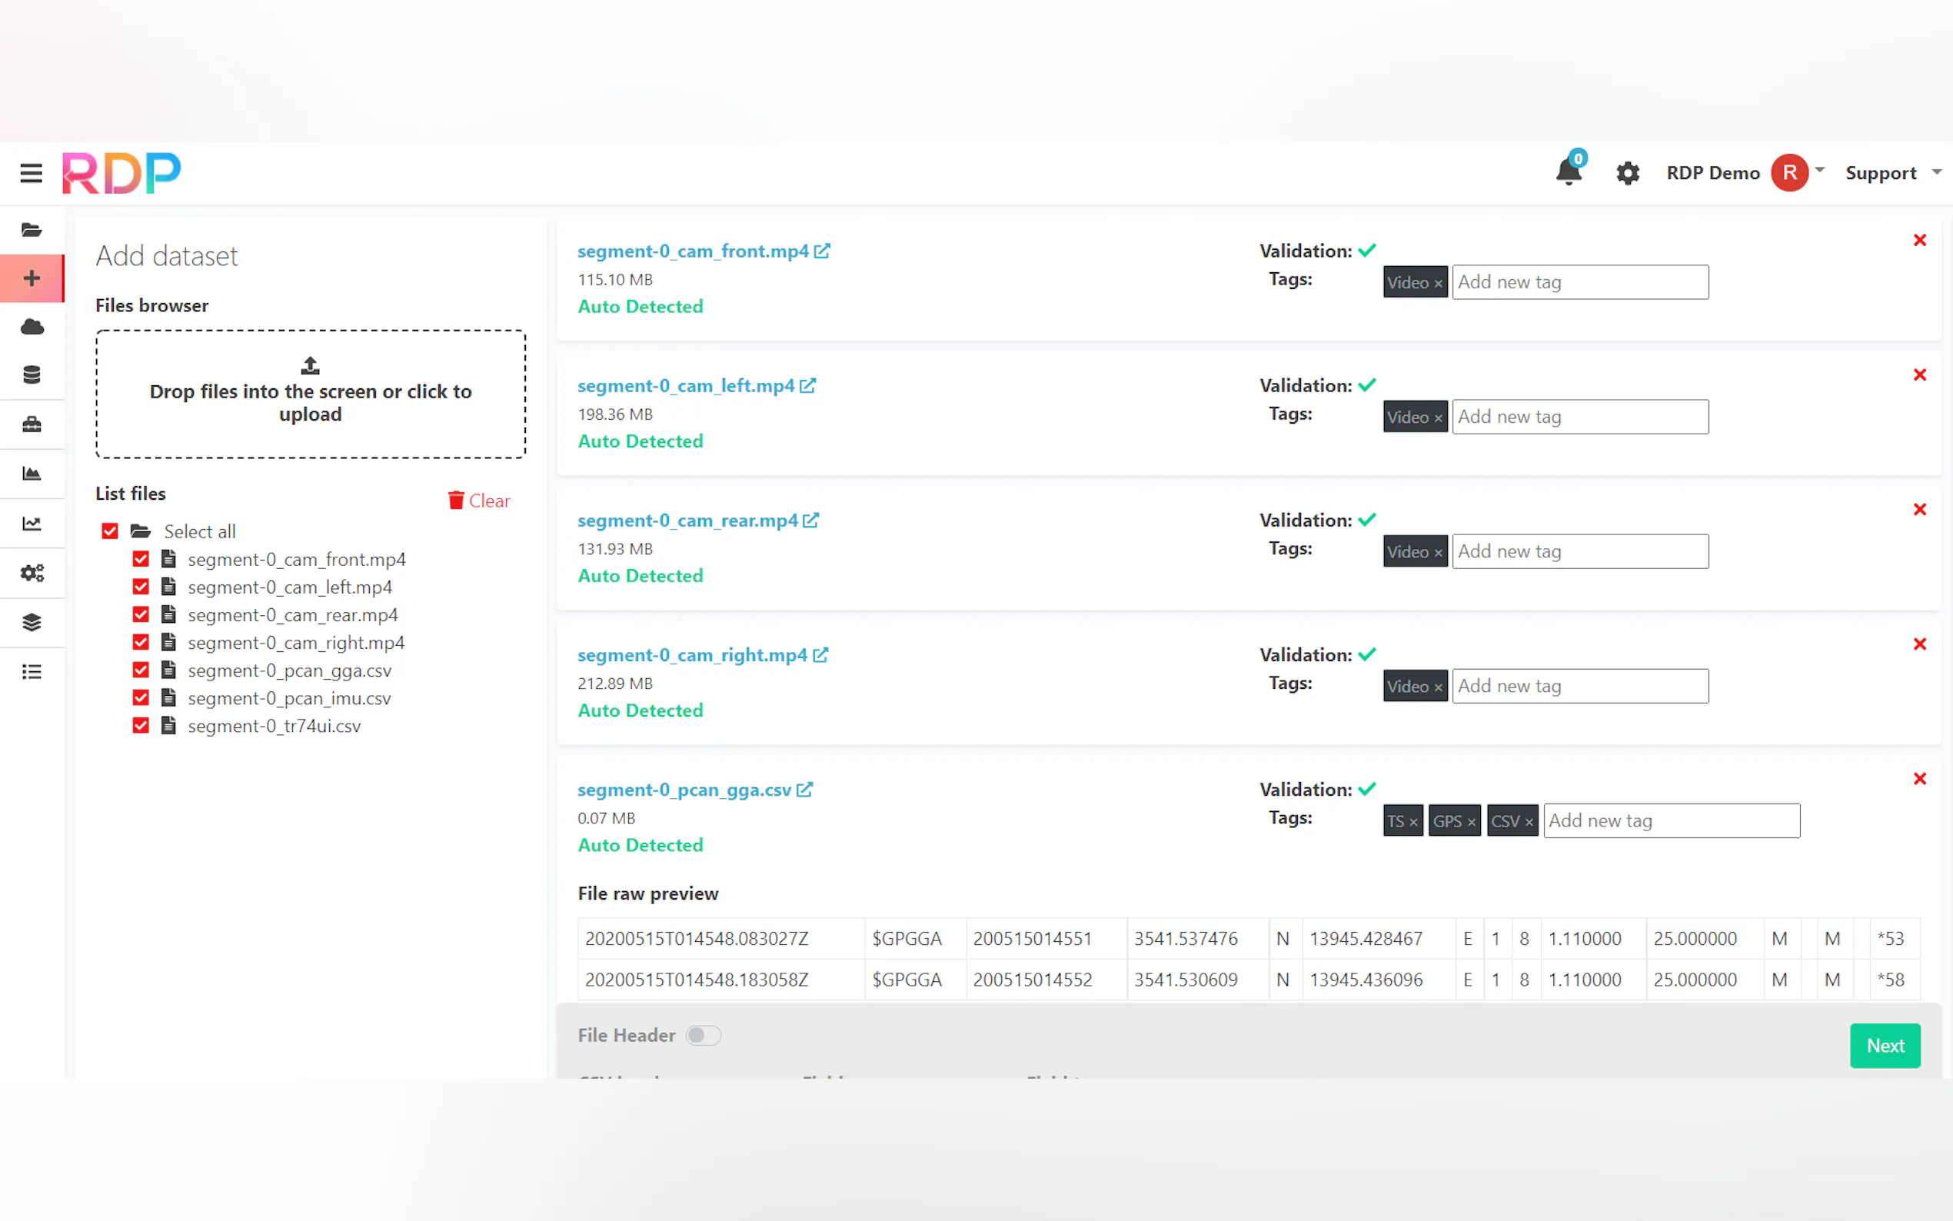Open the database icon in the sidebar
1953x1221 pixels.
(x=32, y=374)
